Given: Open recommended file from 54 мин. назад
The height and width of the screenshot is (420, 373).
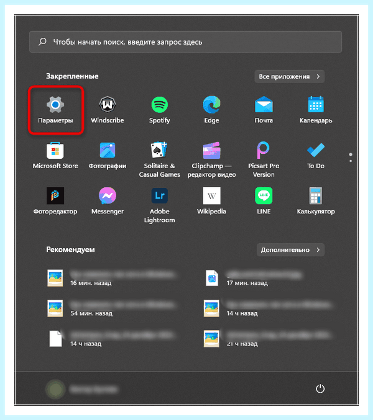Looking at the screenshot, I should [111, 308].
